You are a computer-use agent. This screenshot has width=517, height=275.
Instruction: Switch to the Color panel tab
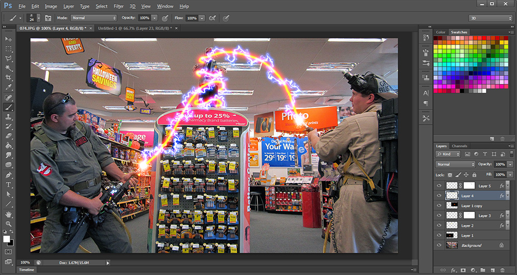(x=440, y=32)
